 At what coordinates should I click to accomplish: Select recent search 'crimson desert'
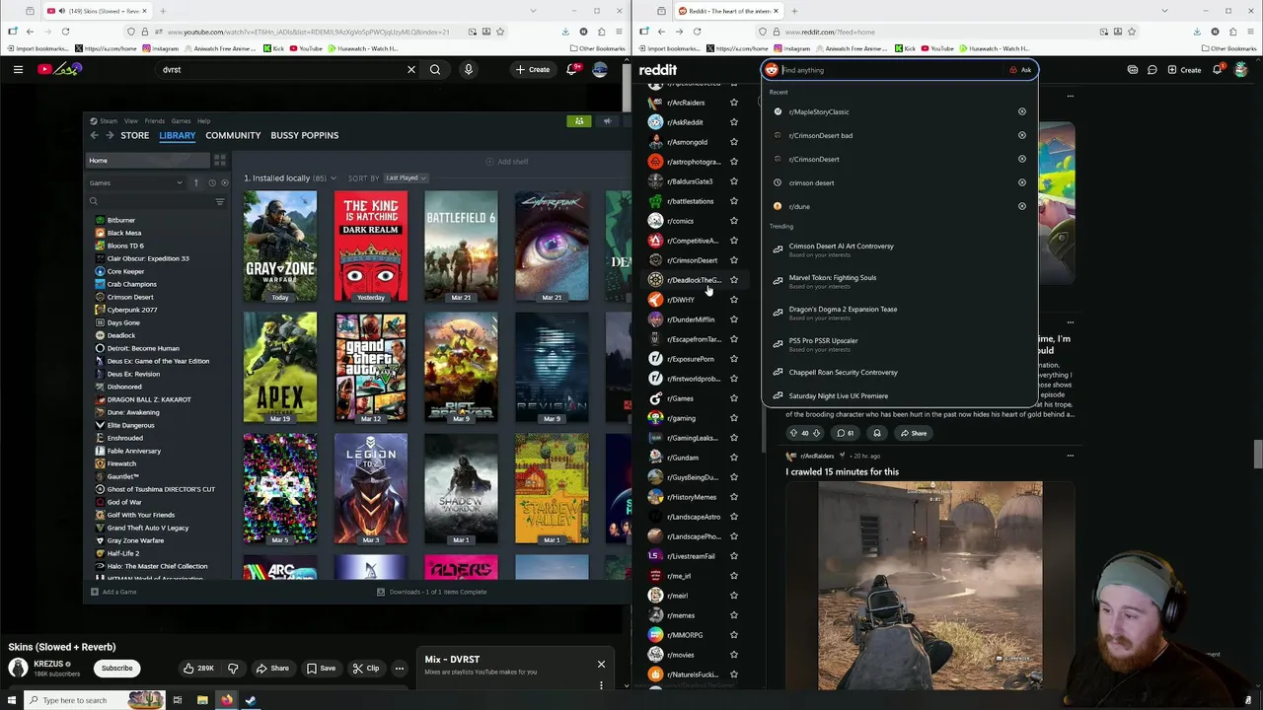pos(811,182)
